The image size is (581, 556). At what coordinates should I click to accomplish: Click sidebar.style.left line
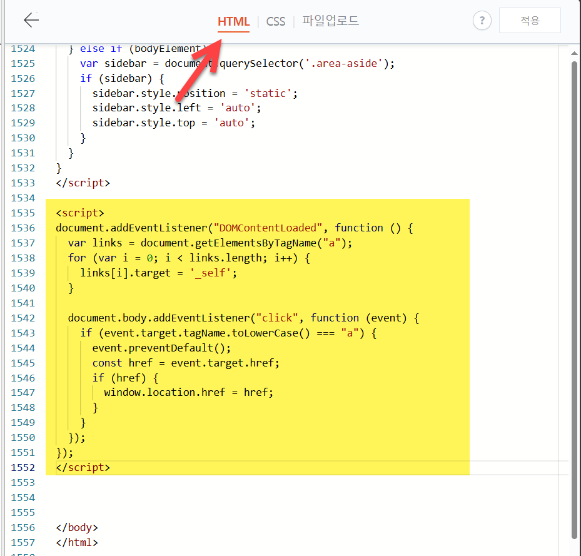pos(177,108)
